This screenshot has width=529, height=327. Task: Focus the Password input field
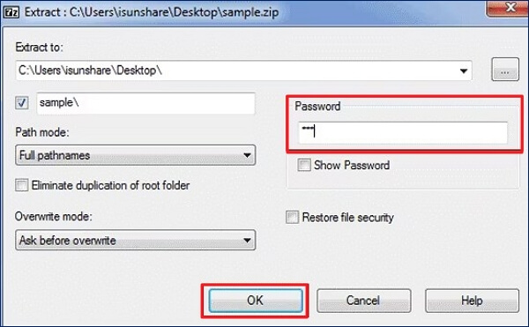click(403, 132)
